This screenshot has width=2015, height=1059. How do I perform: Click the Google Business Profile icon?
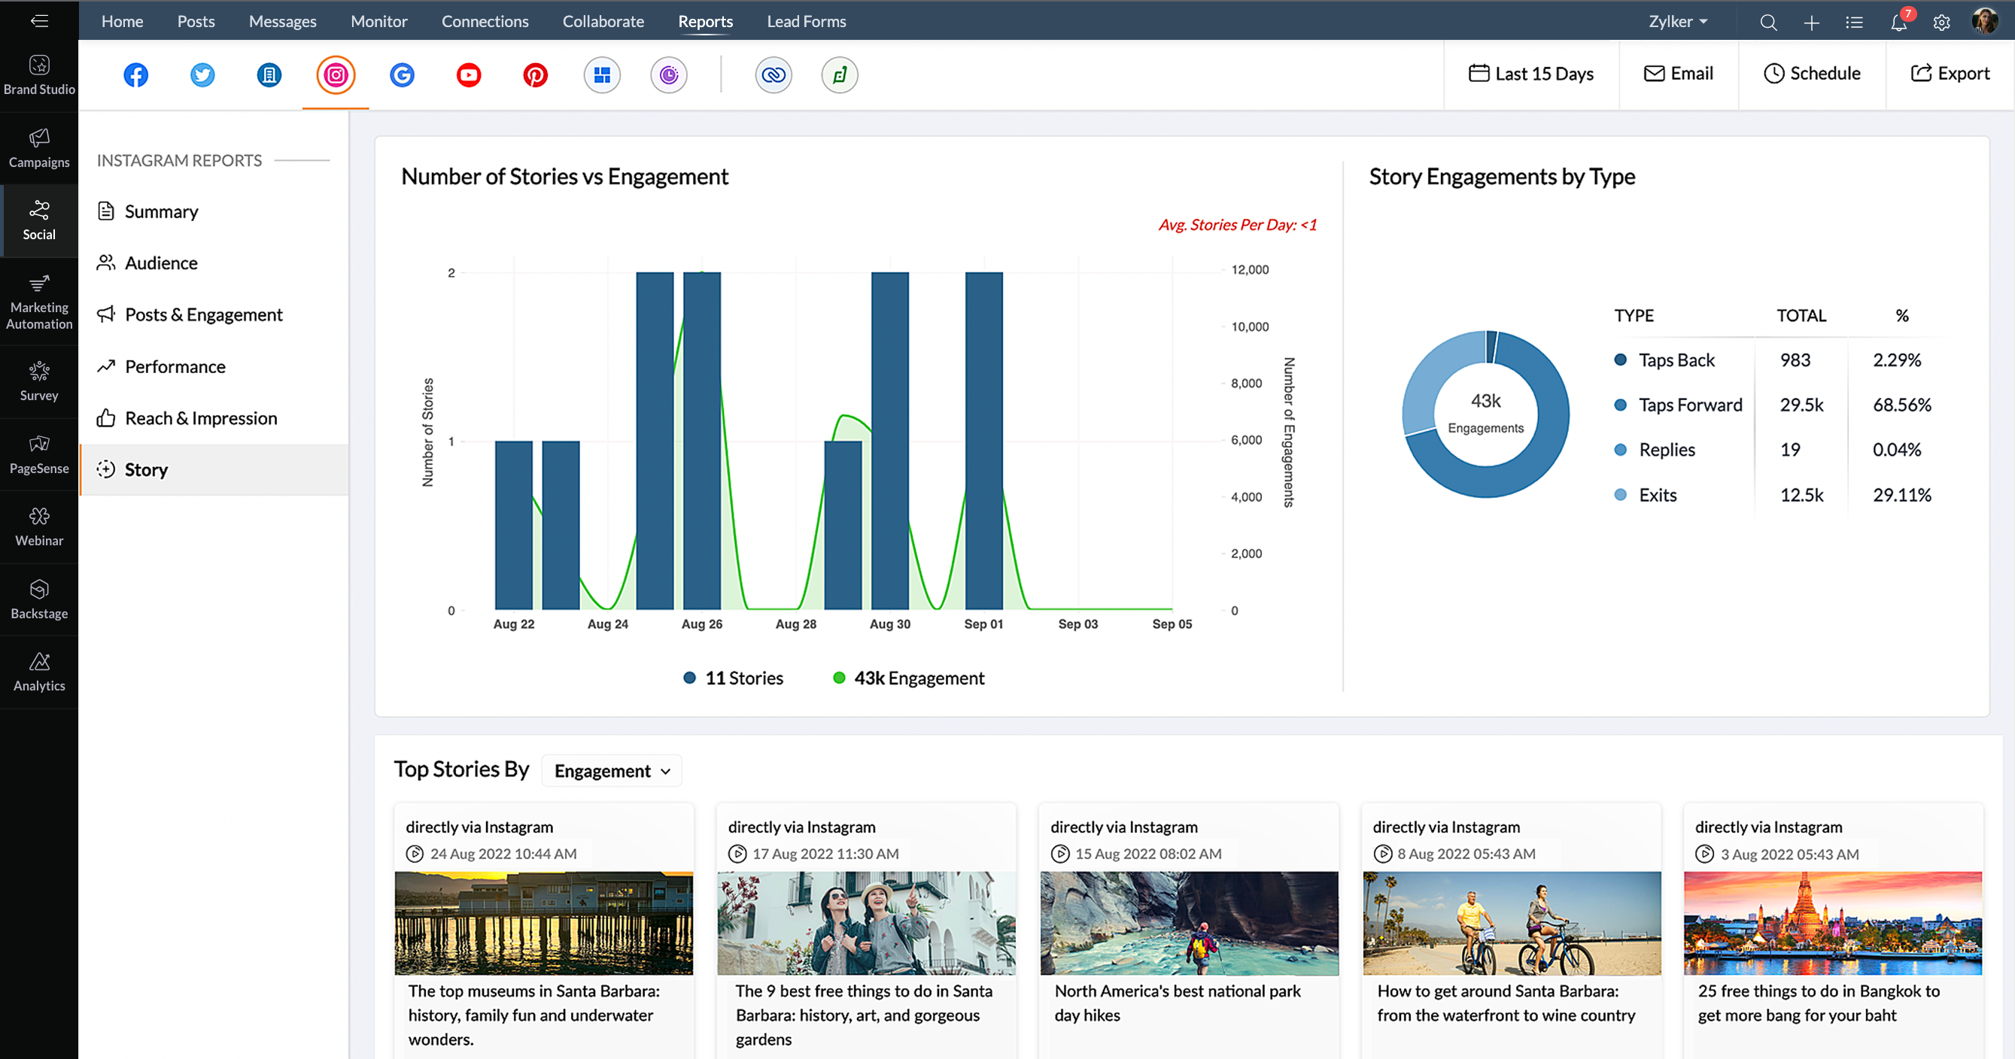pos(402,75)
